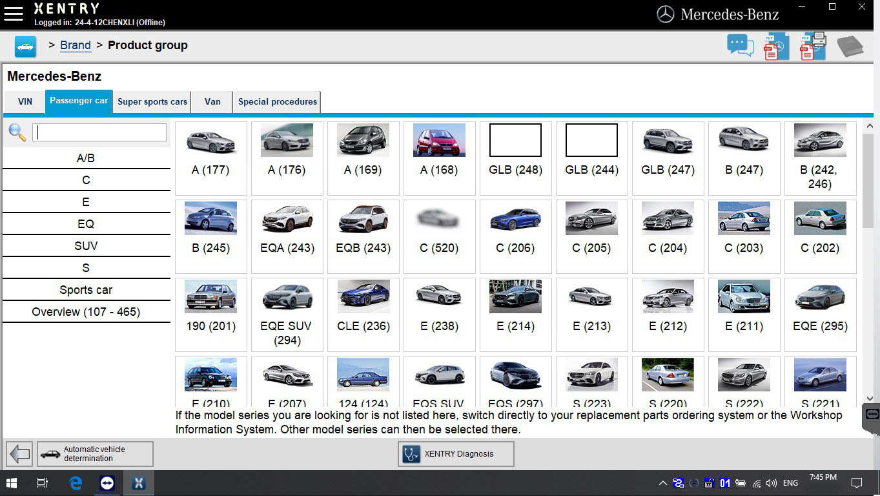The height and width of the screenshot is (496, 880).
Task: Start XENTRY Diagnosis button
Action: (456, 454)
